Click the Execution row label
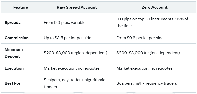This screenshot has height=94, width=197. pyautogui.click(x=14, y=68)
